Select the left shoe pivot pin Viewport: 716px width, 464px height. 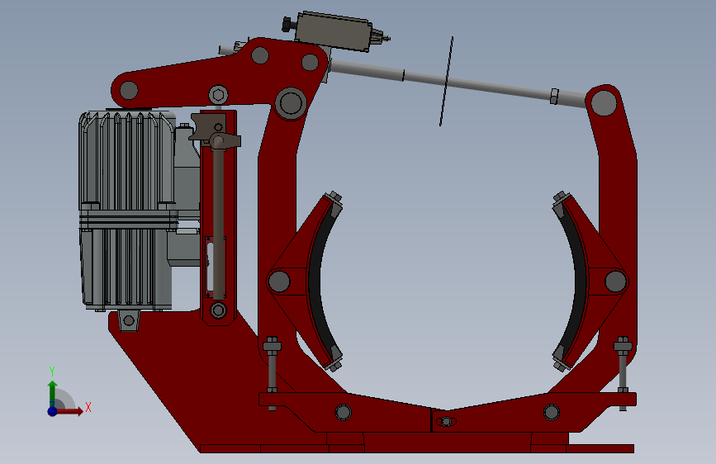point(279,282)
